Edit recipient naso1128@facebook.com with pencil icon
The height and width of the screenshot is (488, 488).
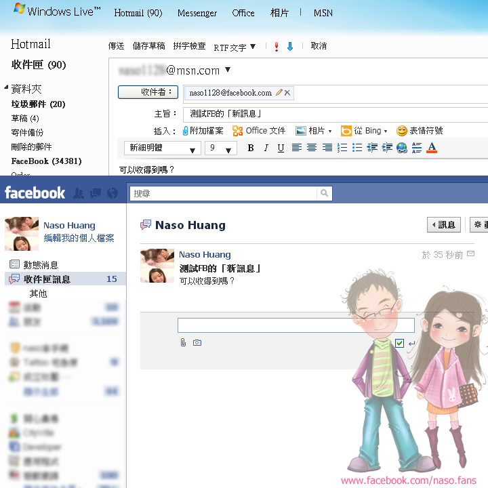click(279, 92)
